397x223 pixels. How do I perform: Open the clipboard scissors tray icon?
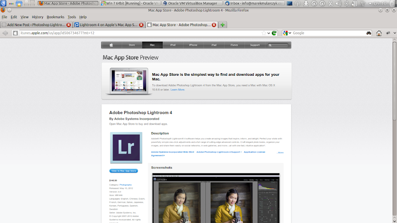tap(330, 4)
